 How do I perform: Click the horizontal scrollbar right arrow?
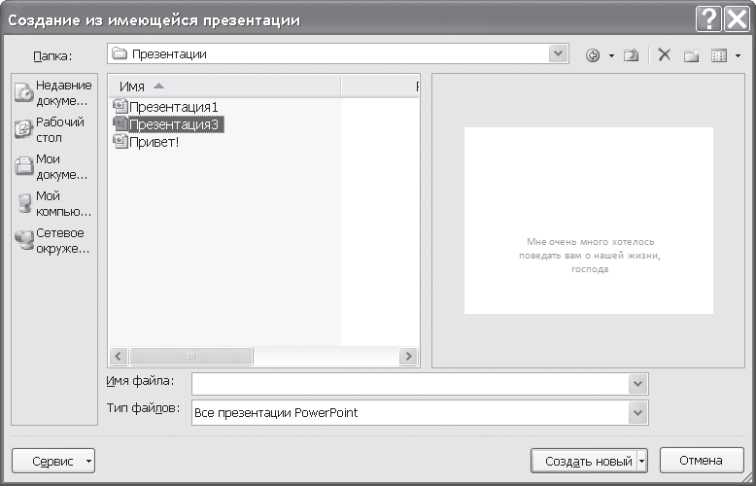(408, 357)
